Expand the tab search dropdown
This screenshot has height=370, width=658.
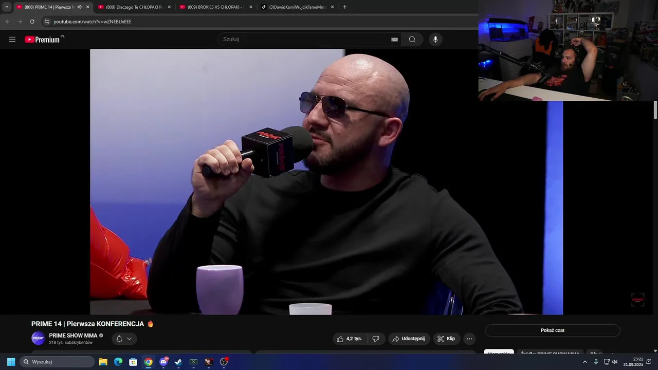7,7
